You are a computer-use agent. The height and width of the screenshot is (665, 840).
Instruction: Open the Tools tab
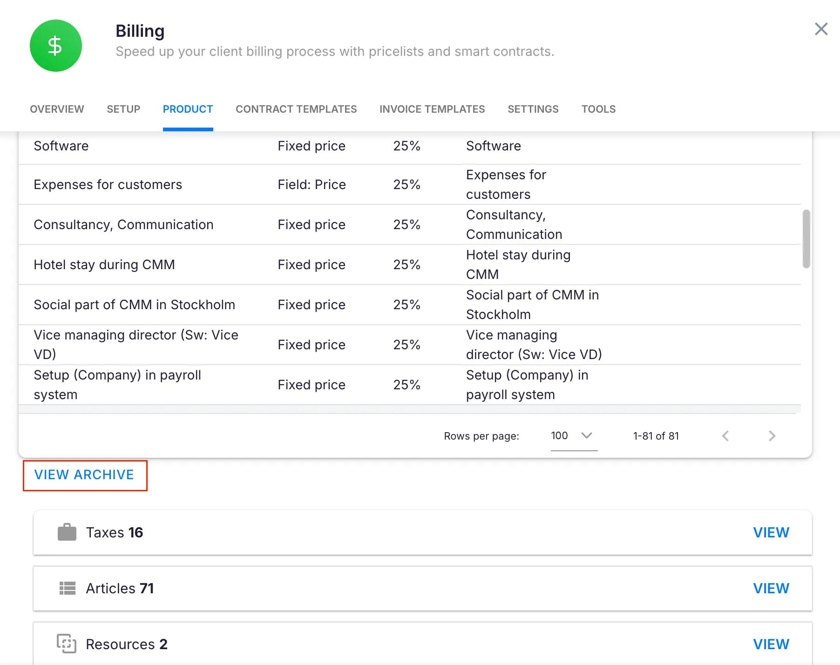pyautogui.click(x=598, y=109)
